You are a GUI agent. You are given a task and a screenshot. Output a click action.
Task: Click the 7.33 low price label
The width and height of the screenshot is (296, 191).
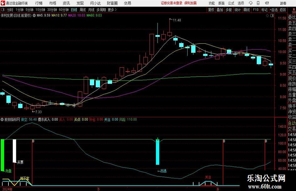coord(39,112)
